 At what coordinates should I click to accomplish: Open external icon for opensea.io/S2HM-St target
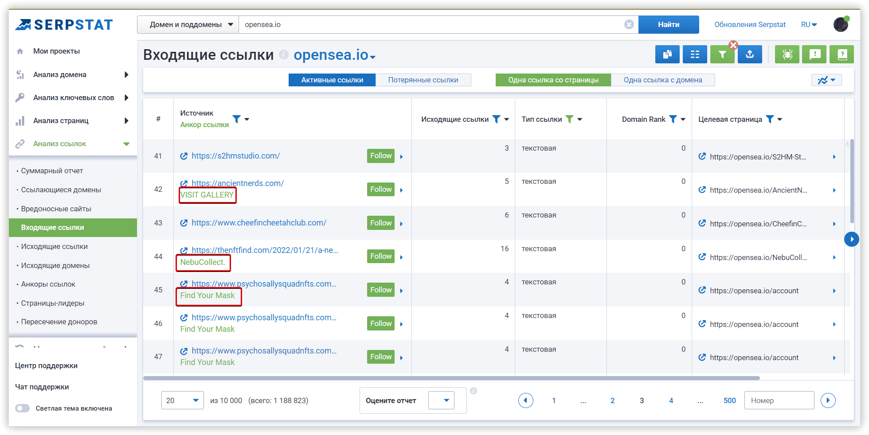tap(702, 156)
